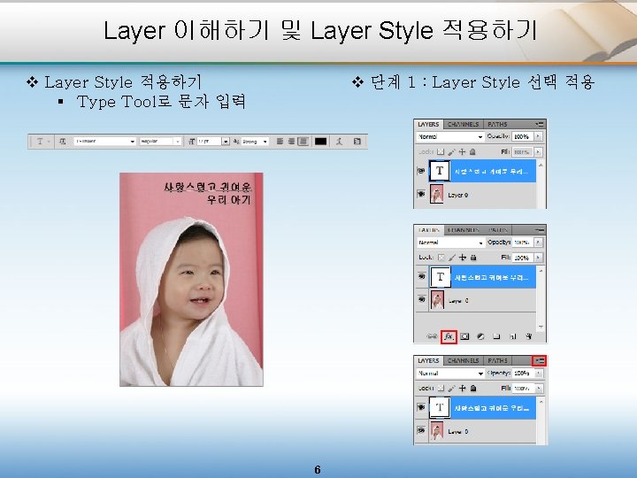Select Layer 0 thumbnail in middle Layers panel
The height and width of the screenshot is (478, 637).
pos(437,300)
